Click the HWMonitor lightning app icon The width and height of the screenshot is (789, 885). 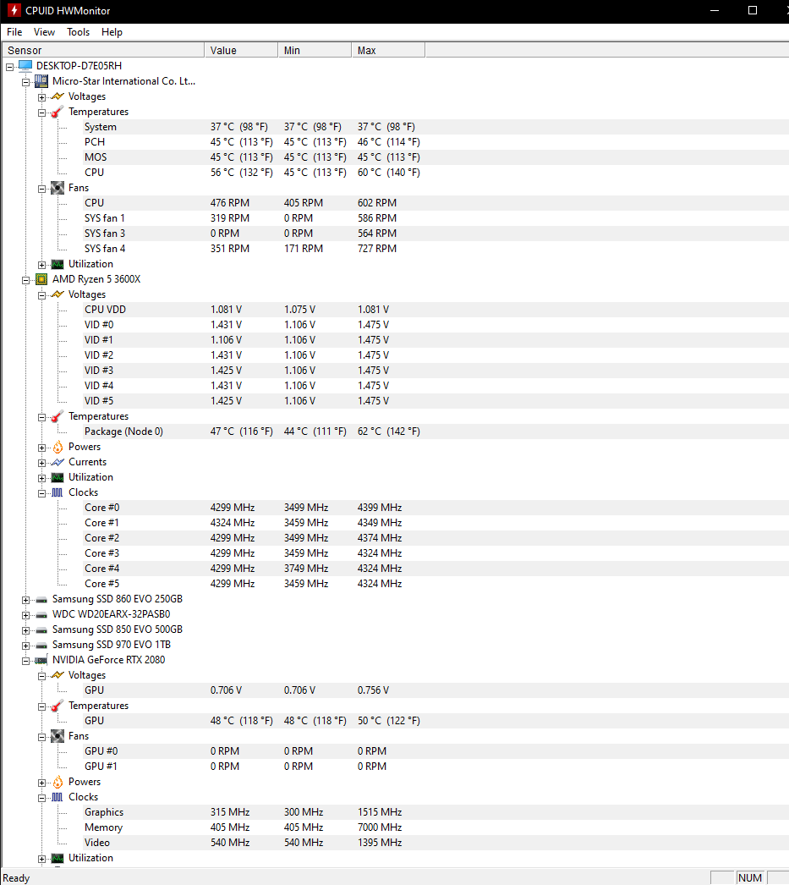tap(14, 10)
